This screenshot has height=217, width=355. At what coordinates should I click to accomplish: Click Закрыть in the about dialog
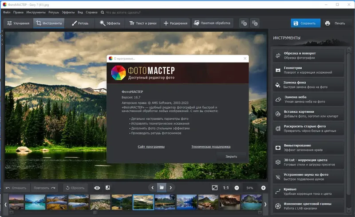[231, 157]
